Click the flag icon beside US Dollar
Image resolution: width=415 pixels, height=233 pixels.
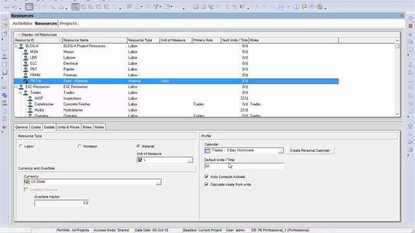tap(27, 182)
